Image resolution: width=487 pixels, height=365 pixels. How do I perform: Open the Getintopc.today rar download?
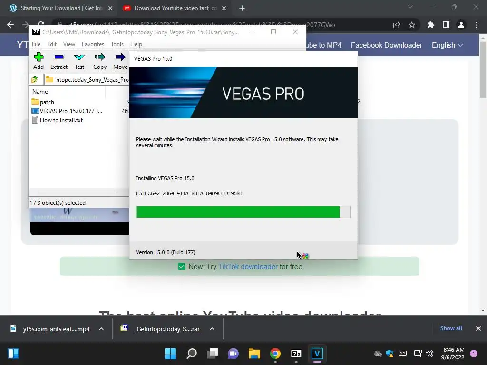click(161, 329)
